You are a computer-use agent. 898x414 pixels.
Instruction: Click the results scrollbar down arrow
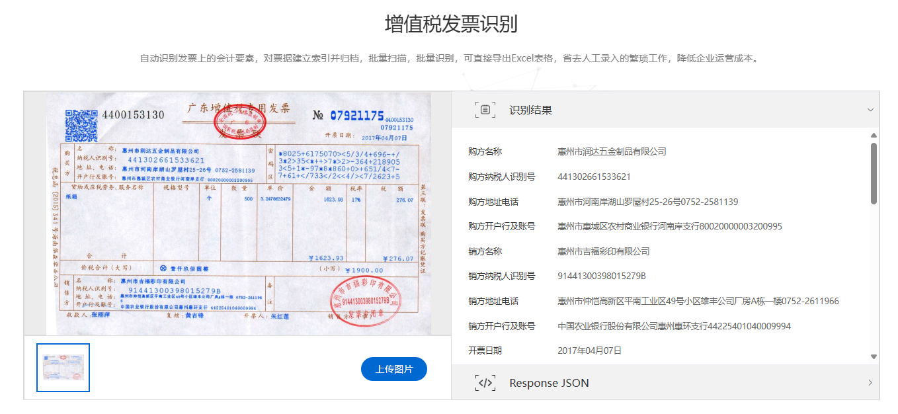874,356
